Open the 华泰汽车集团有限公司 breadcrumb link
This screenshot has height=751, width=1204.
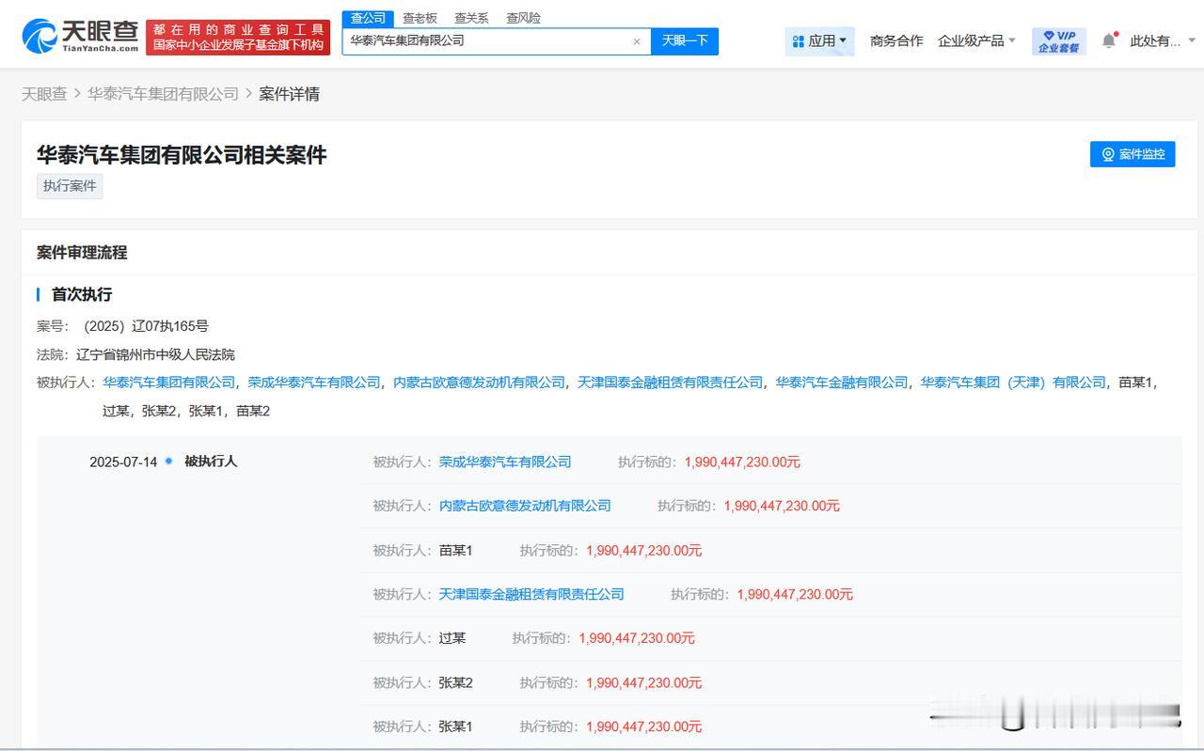coord(163,94)
